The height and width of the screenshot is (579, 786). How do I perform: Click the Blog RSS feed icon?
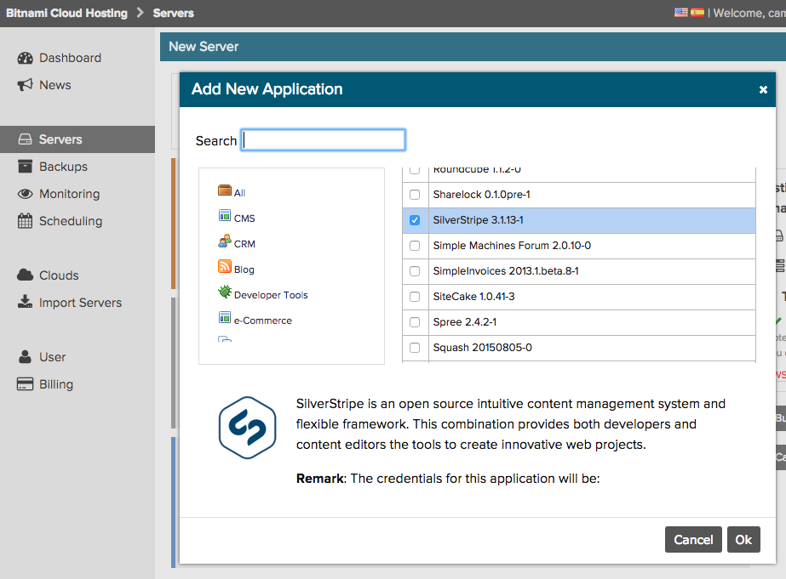[225, 266]
